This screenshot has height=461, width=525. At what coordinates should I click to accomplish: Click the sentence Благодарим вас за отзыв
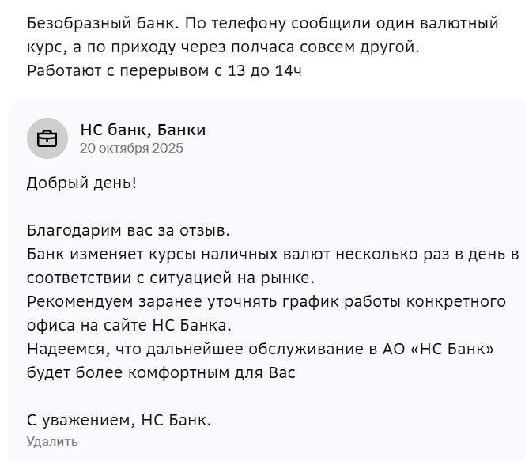(128, 230)
